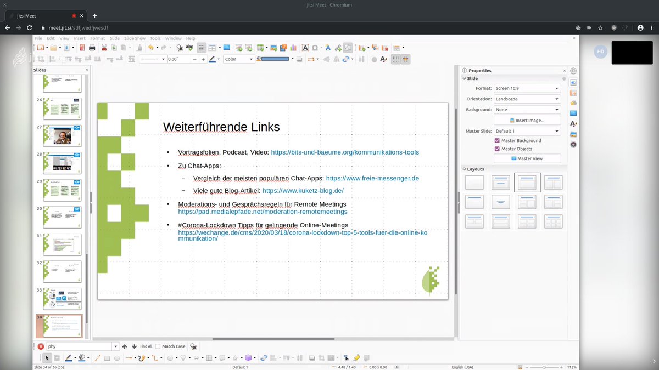Click the Insert Image... button
The width and height of the screenshot is (659, 370).
point(527,120)
